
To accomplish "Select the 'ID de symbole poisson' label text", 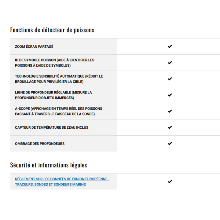I will coord(55,60).
